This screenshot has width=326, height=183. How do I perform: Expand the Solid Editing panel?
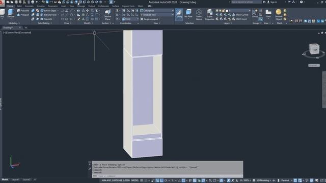pyautogui.click(x=45, y=23)
